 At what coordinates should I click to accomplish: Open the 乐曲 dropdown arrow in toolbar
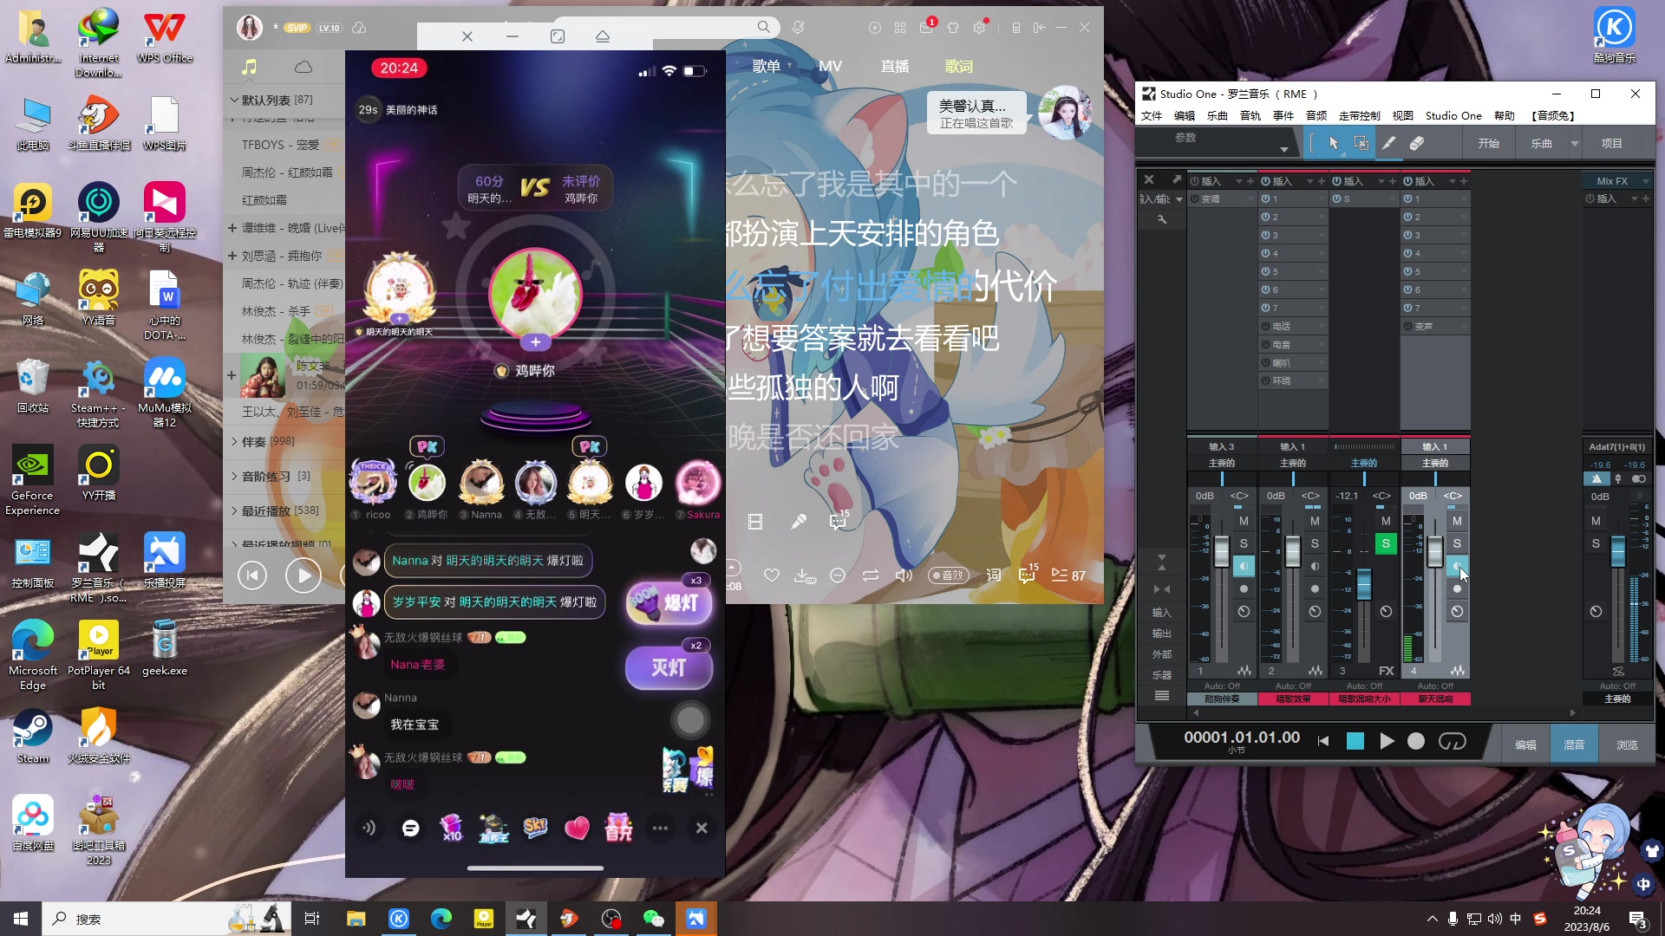pos(1574,144)
